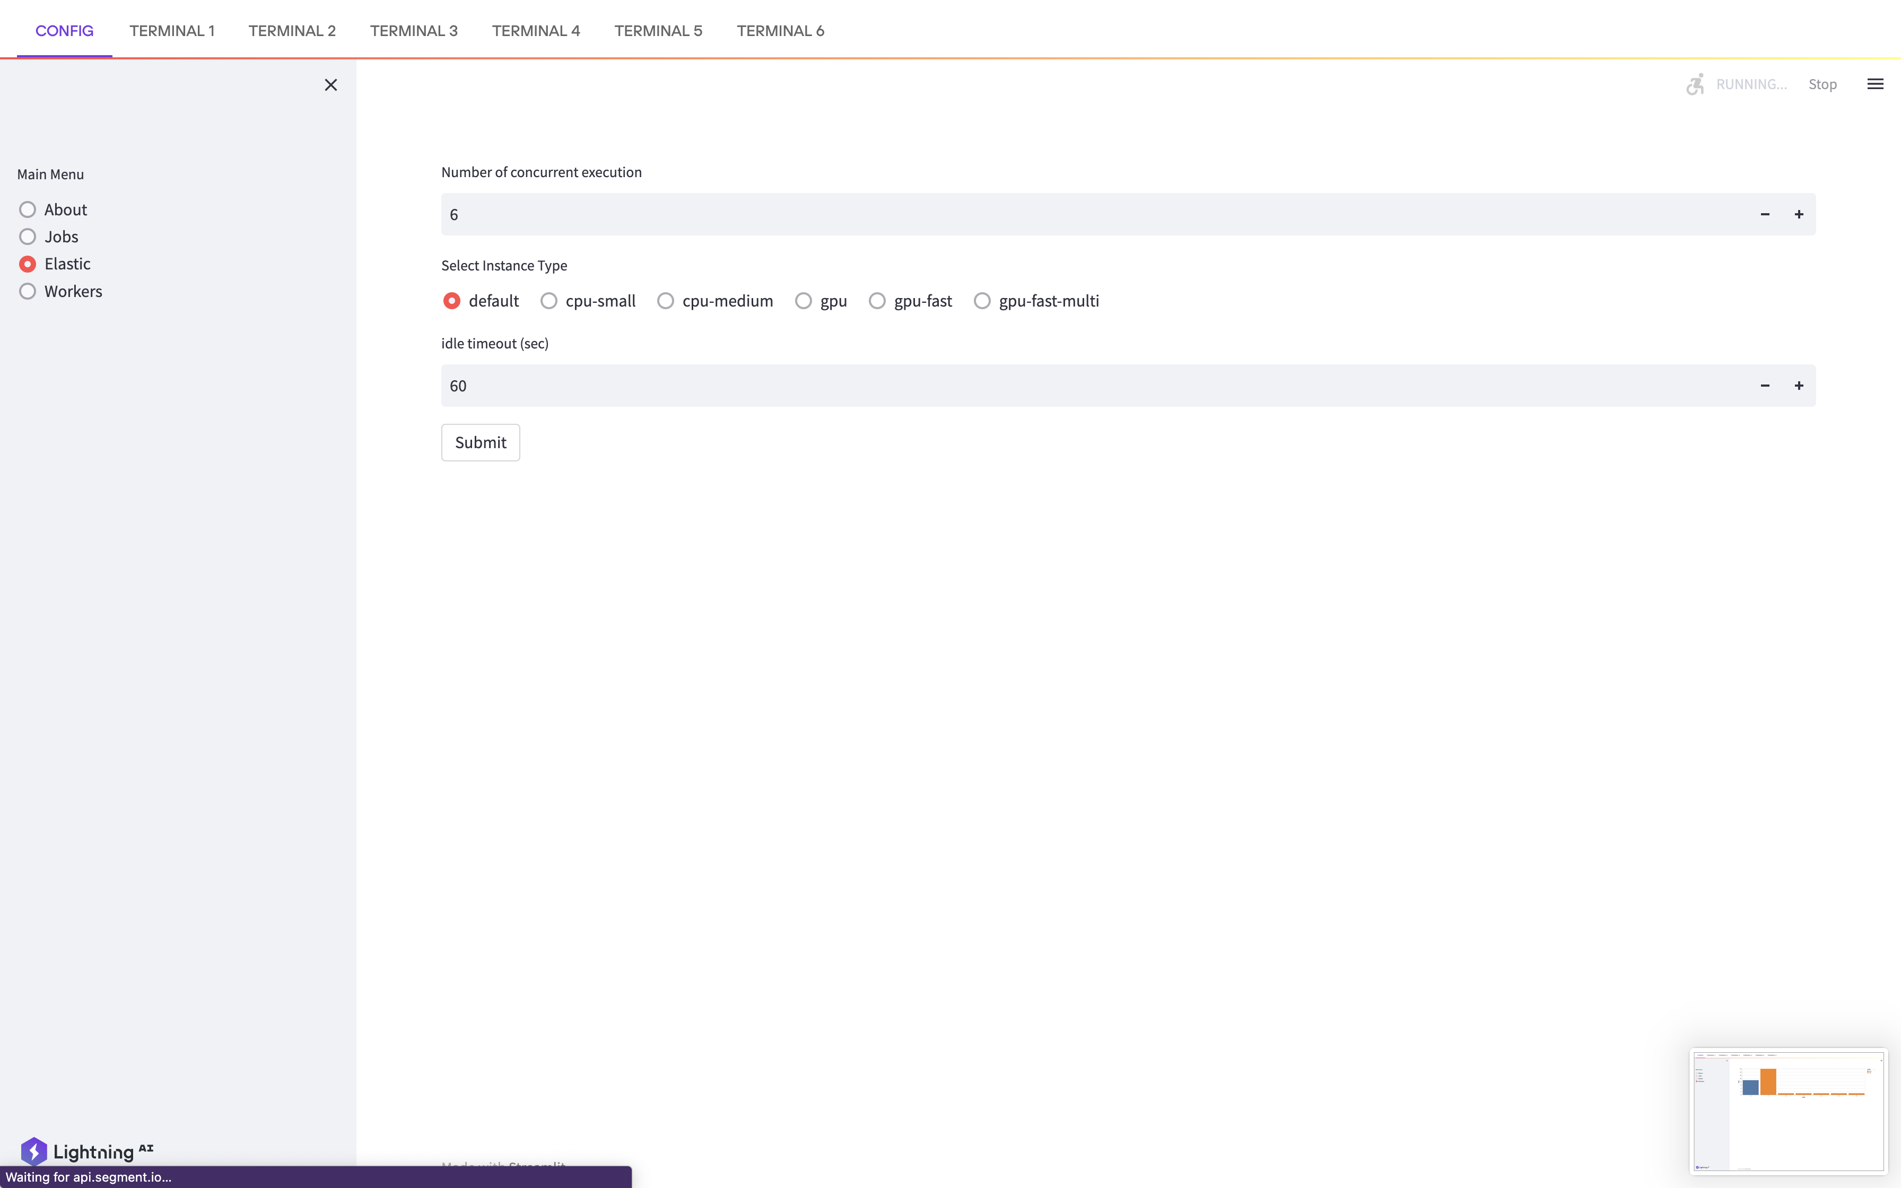The image size is (1901, 1188).
Task: Switch to the Terminal 1 tab
Action: coord(172,31)
